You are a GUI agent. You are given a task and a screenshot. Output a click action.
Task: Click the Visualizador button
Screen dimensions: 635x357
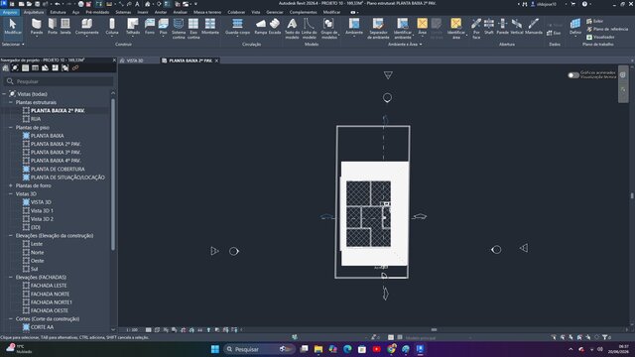coord(600,37)
